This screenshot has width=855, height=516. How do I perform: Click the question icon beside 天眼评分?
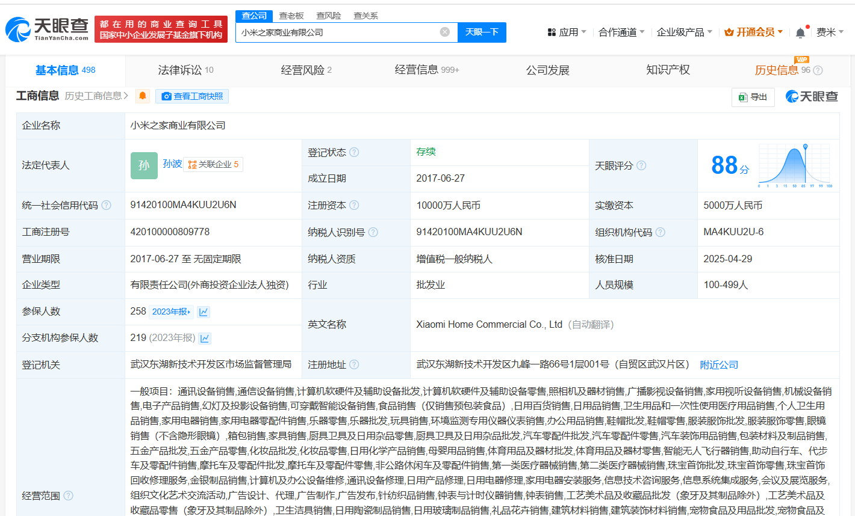pyautogui.click(x=641, y=165)
